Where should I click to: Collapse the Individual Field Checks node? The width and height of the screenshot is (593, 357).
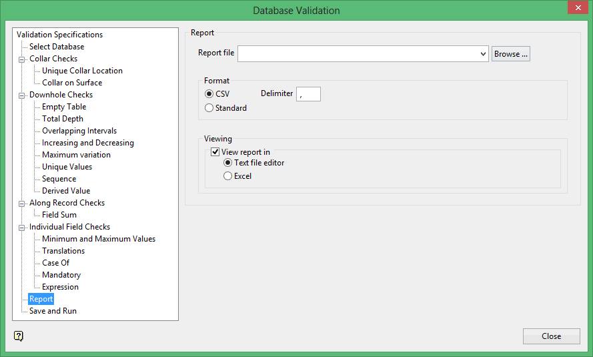22,227
